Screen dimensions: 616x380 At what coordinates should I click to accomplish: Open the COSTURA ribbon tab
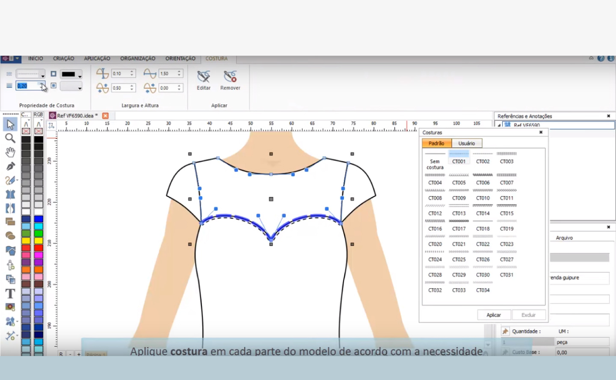pos(216,59)
